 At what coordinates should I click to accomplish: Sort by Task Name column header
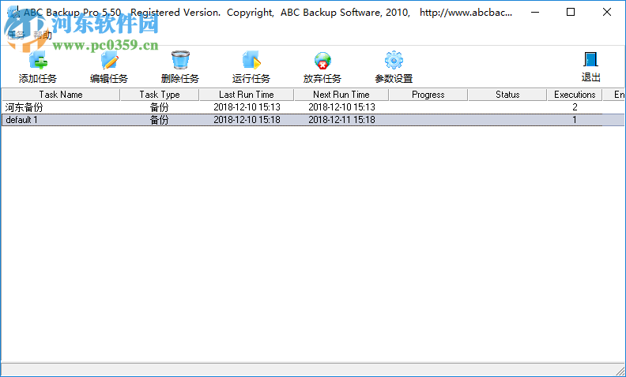[x=61, y=95]
